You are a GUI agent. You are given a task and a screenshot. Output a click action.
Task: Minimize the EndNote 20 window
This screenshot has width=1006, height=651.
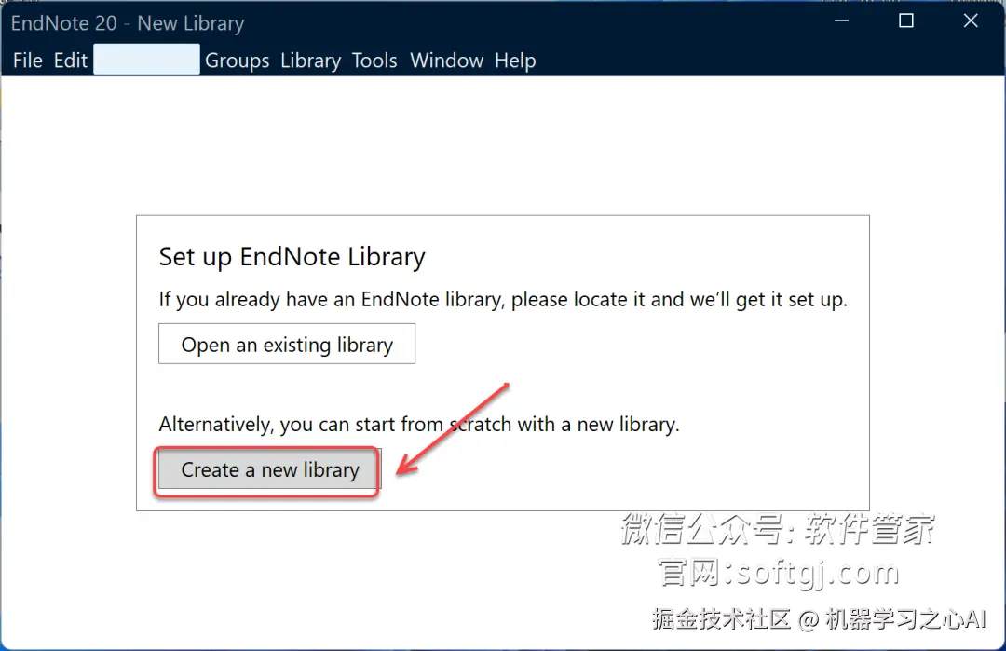click(842, 21)
